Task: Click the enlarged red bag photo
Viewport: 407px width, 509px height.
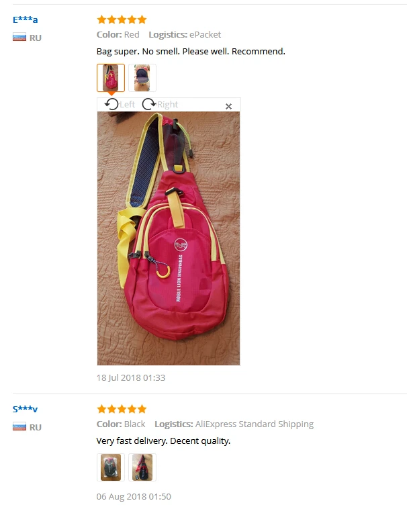Action: coord(169,238)
